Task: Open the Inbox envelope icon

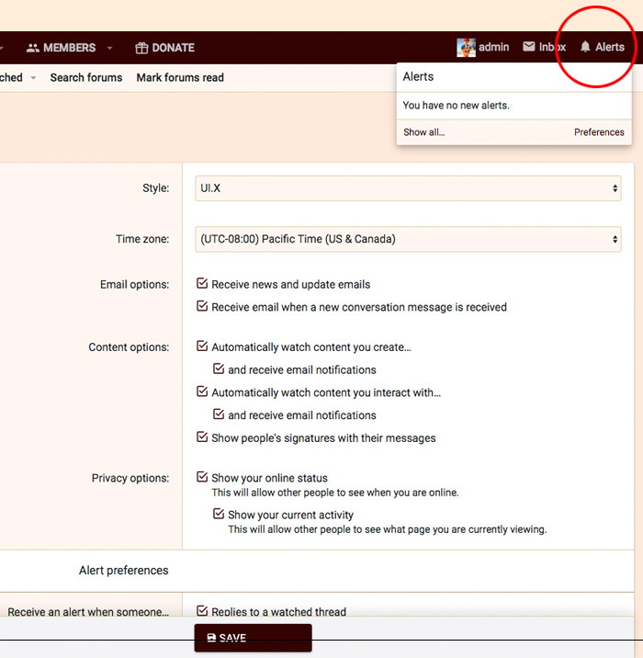Action: [x=529, y=48]
